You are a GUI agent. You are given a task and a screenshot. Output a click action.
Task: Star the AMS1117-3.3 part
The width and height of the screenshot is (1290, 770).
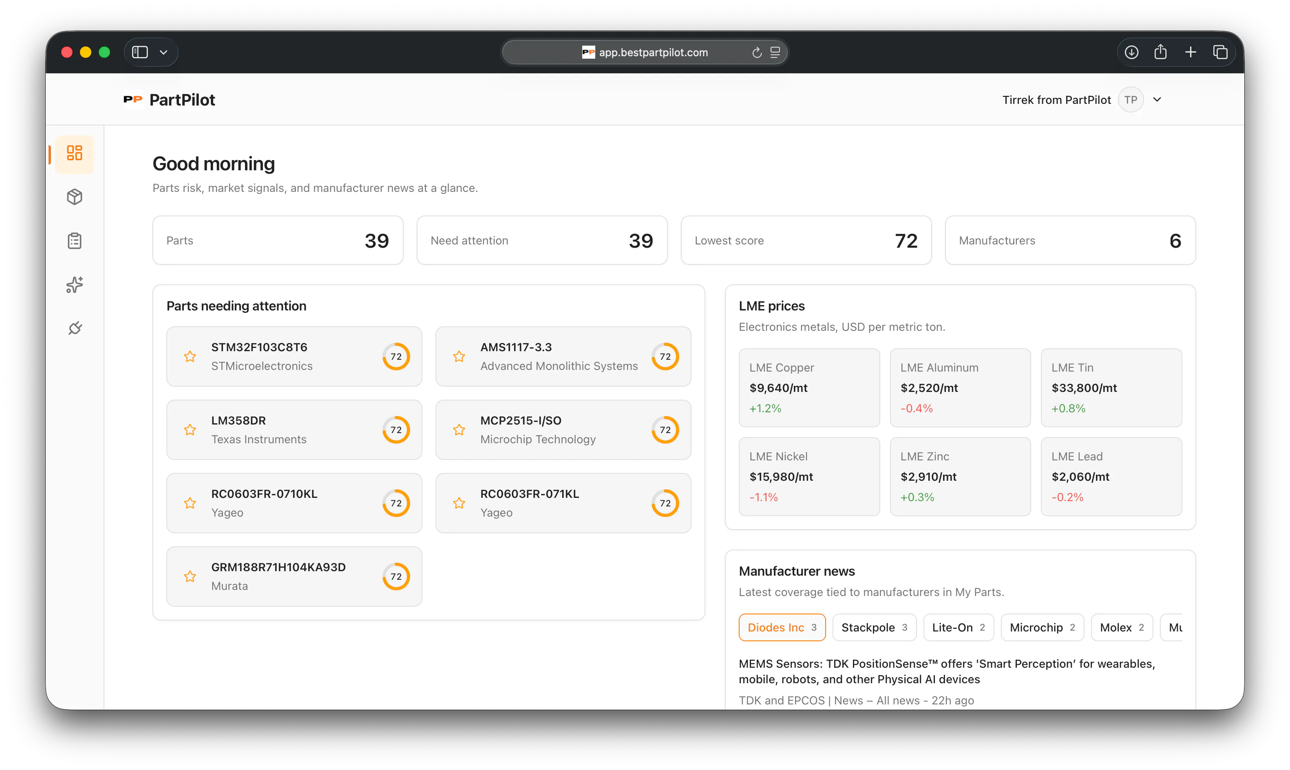(x=459, y=356)
